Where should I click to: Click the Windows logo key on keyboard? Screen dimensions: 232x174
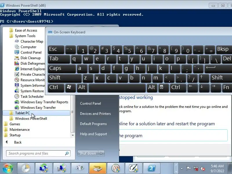click(x=70, y=88)
